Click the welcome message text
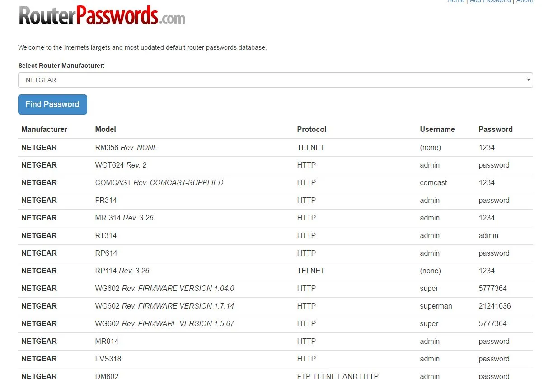This screenshot has height=379, width=558. [142, 47]
